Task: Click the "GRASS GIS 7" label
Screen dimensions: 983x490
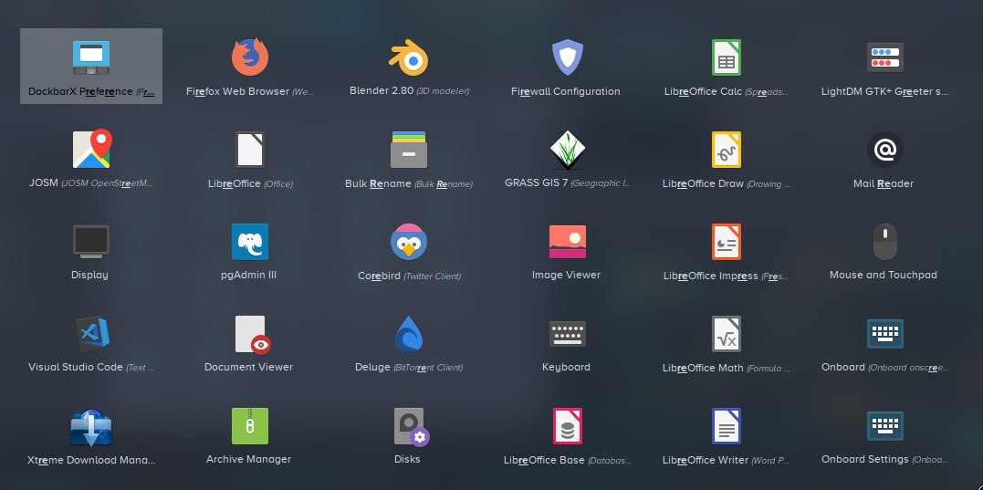Action: pos(536,183)
